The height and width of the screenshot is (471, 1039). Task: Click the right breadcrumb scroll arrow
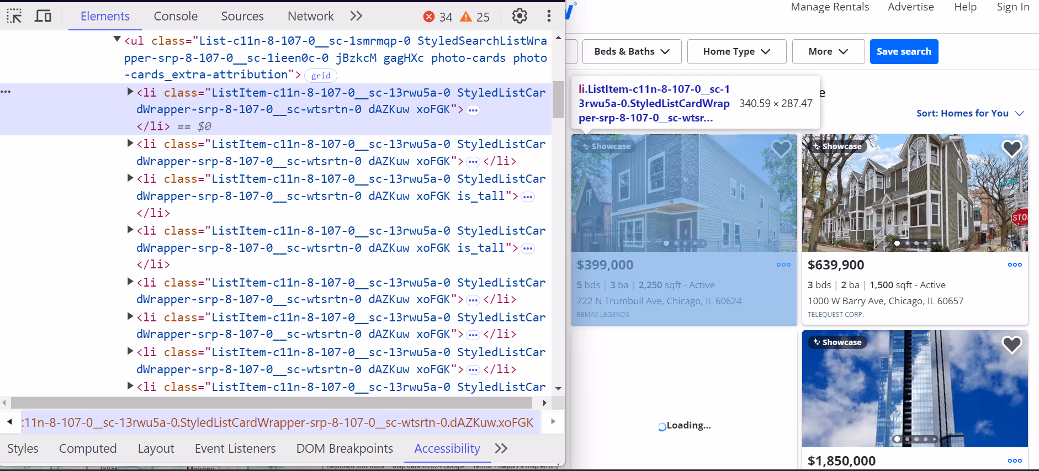(x=553, y=422)
